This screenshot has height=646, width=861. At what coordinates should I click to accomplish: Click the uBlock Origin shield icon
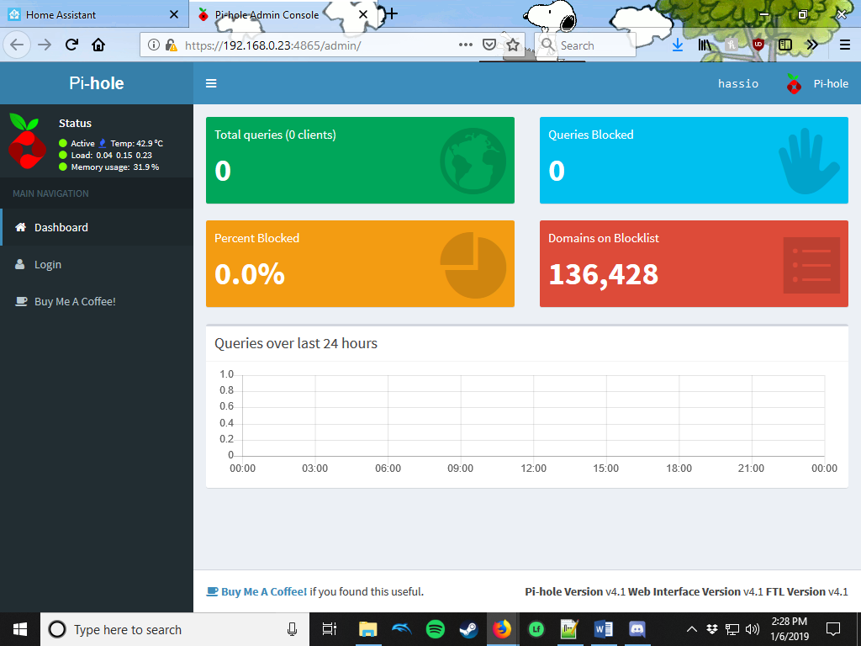[758, 45]
